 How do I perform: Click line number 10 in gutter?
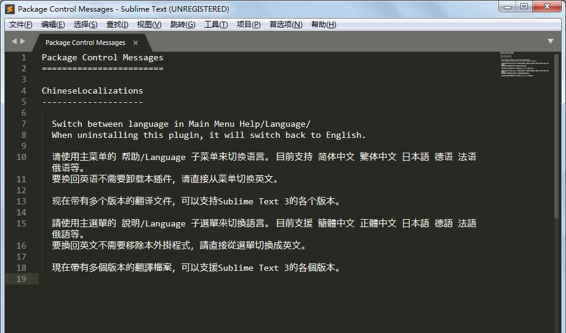coord(22,157)
